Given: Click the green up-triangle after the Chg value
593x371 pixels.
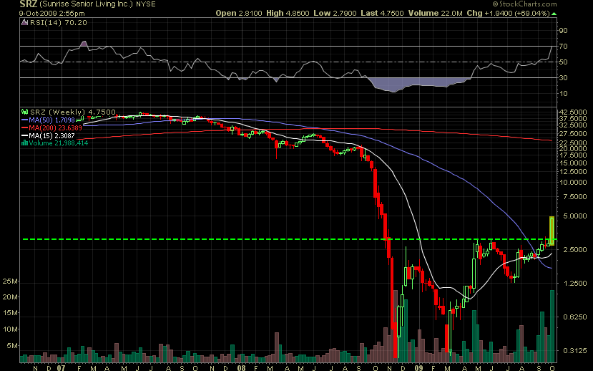Looking at the screenshot, I should pyautogui.click(x=554, y=13).
